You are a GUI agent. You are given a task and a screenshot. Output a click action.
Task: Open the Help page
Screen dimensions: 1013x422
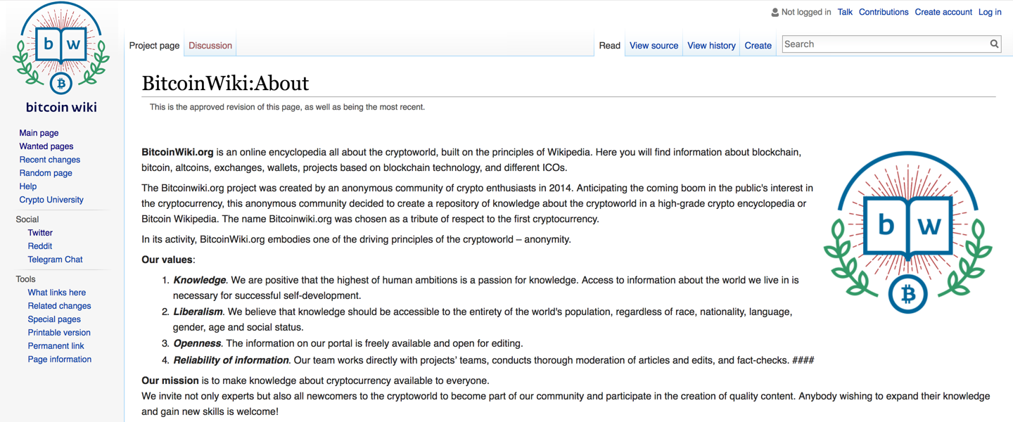(x=27, y=186)
